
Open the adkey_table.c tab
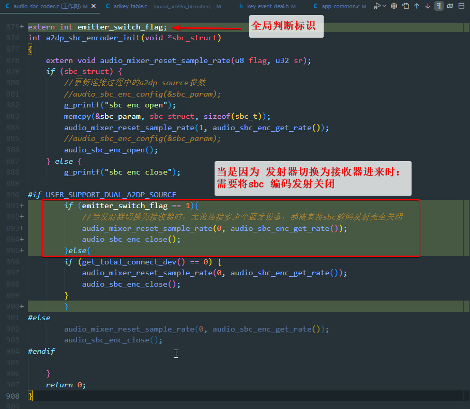[x=163, y=6]
